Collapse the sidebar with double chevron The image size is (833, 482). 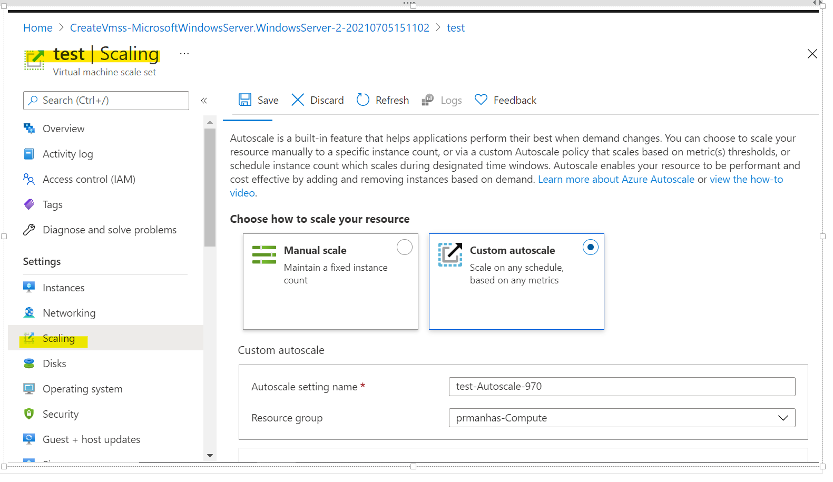[x=204, y=100]
